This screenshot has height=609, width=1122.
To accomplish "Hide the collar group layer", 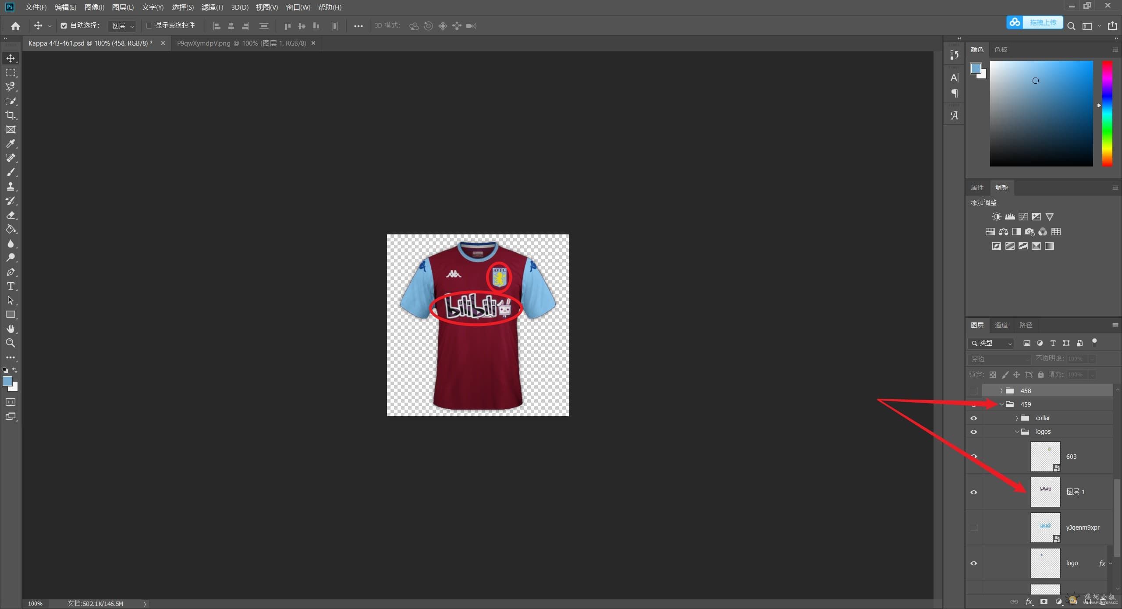I will pyautogui.click(x=974, y=418).
